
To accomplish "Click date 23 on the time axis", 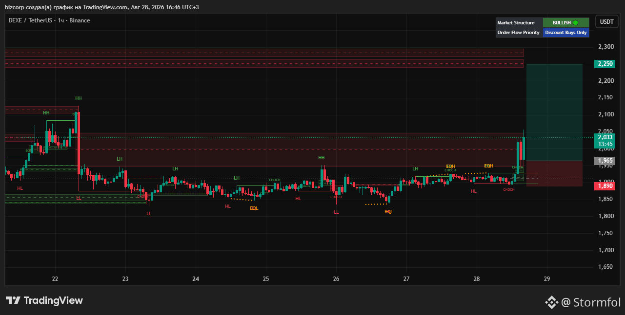I will click(x=125, y=279).
